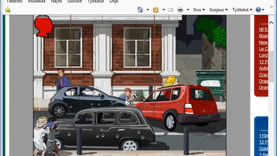
Task: Open the Boar link in red sidebar
Action: pyautogui.click(x=263, y=36)
